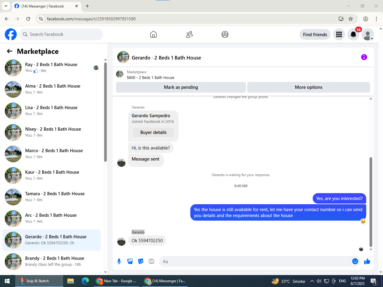Click the Windows Start button
Image resolution: width=383 pixels, height=287 pixels.
(7, 281)
